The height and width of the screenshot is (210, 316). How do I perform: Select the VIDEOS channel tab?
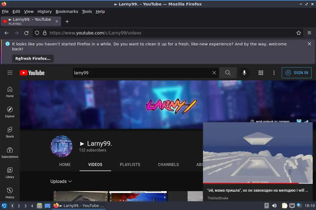(x=95, y=165)
